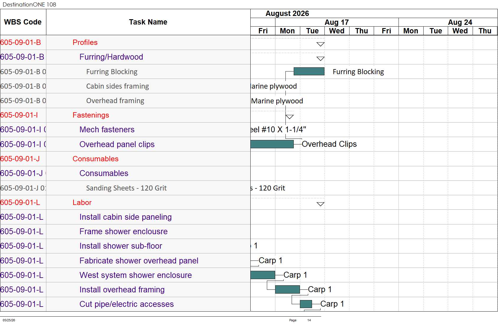
Task: Select the Install cabin side paneling task
Action: click(125, 217)
